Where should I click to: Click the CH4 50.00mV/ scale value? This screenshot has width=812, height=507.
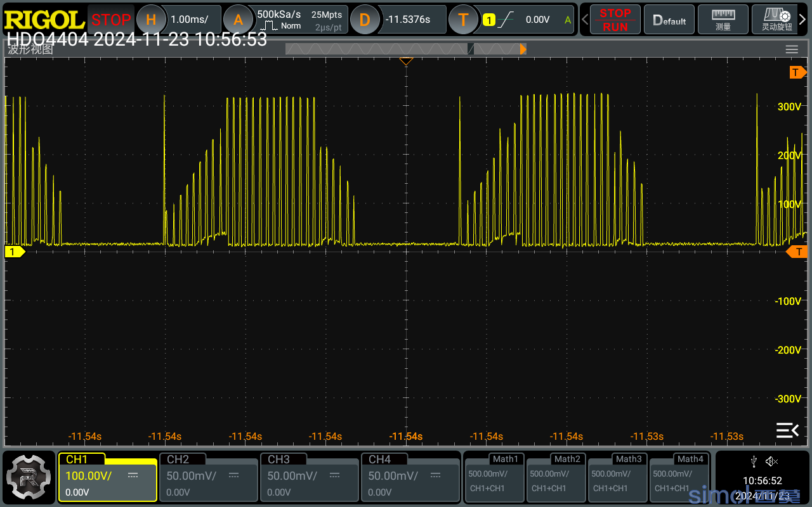pos(393,475)
